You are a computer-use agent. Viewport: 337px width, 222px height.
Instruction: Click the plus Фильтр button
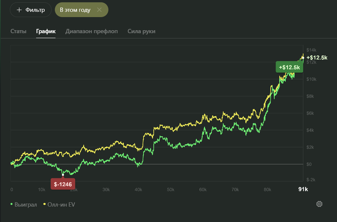(x=30, y=10)
